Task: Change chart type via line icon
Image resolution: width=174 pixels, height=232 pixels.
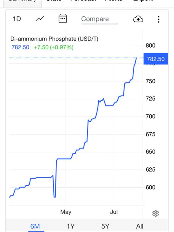Action: [40, 19]
